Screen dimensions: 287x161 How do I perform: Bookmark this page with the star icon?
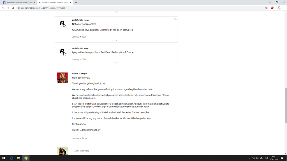point(266,8)
